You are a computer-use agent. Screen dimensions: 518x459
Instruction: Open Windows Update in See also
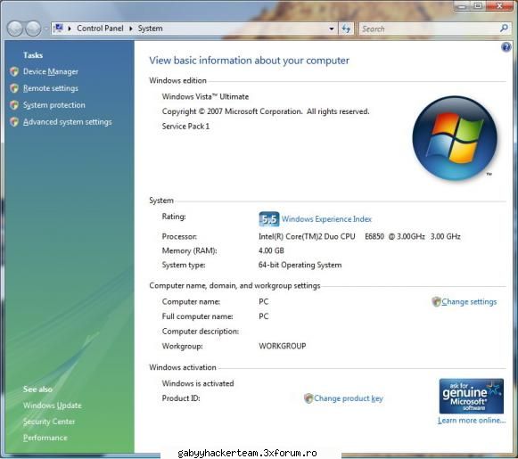pyautogui.click(x=53, y=406)
